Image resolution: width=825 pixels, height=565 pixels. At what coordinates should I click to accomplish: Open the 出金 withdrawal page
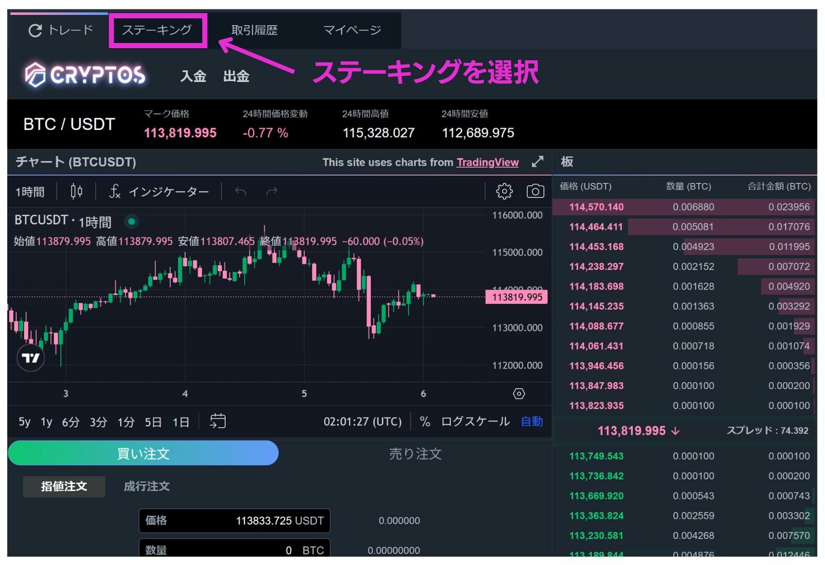pyautogui.click(x=236, y=77)
